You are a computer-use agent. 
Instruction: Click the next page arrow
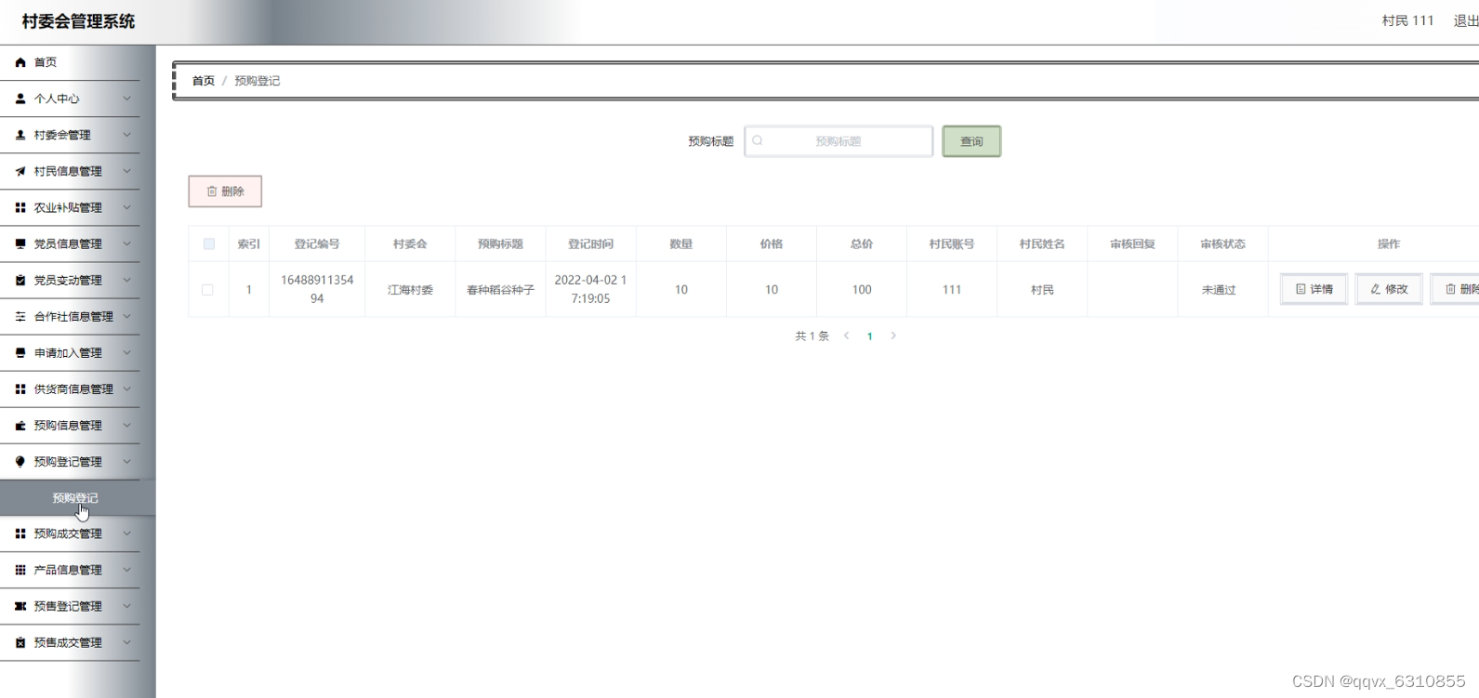[893, 336]
